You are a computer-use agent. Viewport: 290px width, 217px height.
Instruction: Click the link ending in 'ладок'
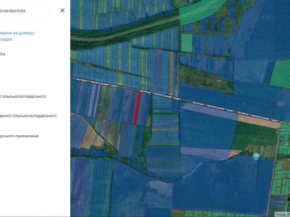(6, 39)
